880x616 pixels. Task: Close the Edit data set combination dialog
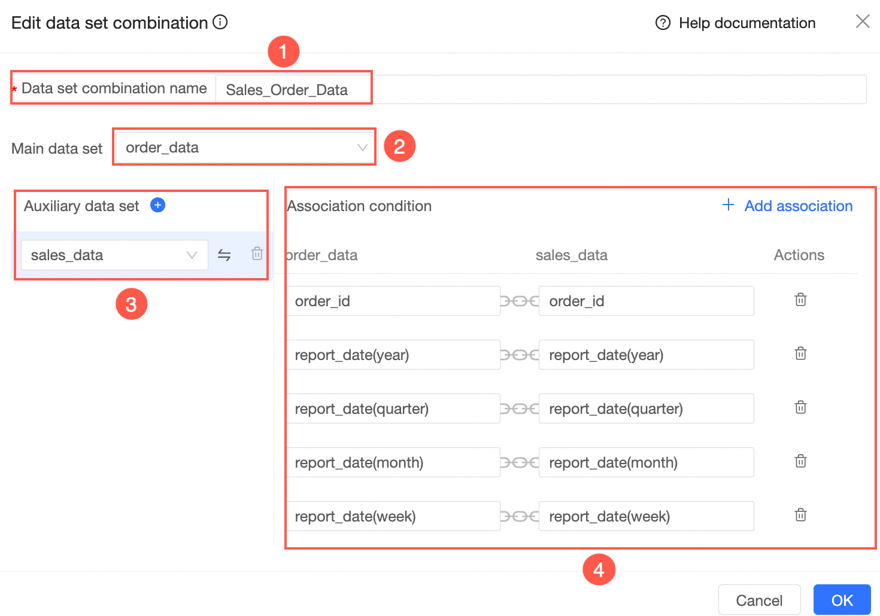coord(862,21)
